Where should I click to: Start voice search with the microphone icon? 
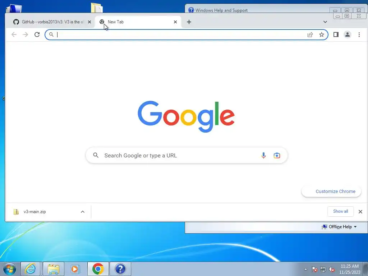tap(263, 155)
